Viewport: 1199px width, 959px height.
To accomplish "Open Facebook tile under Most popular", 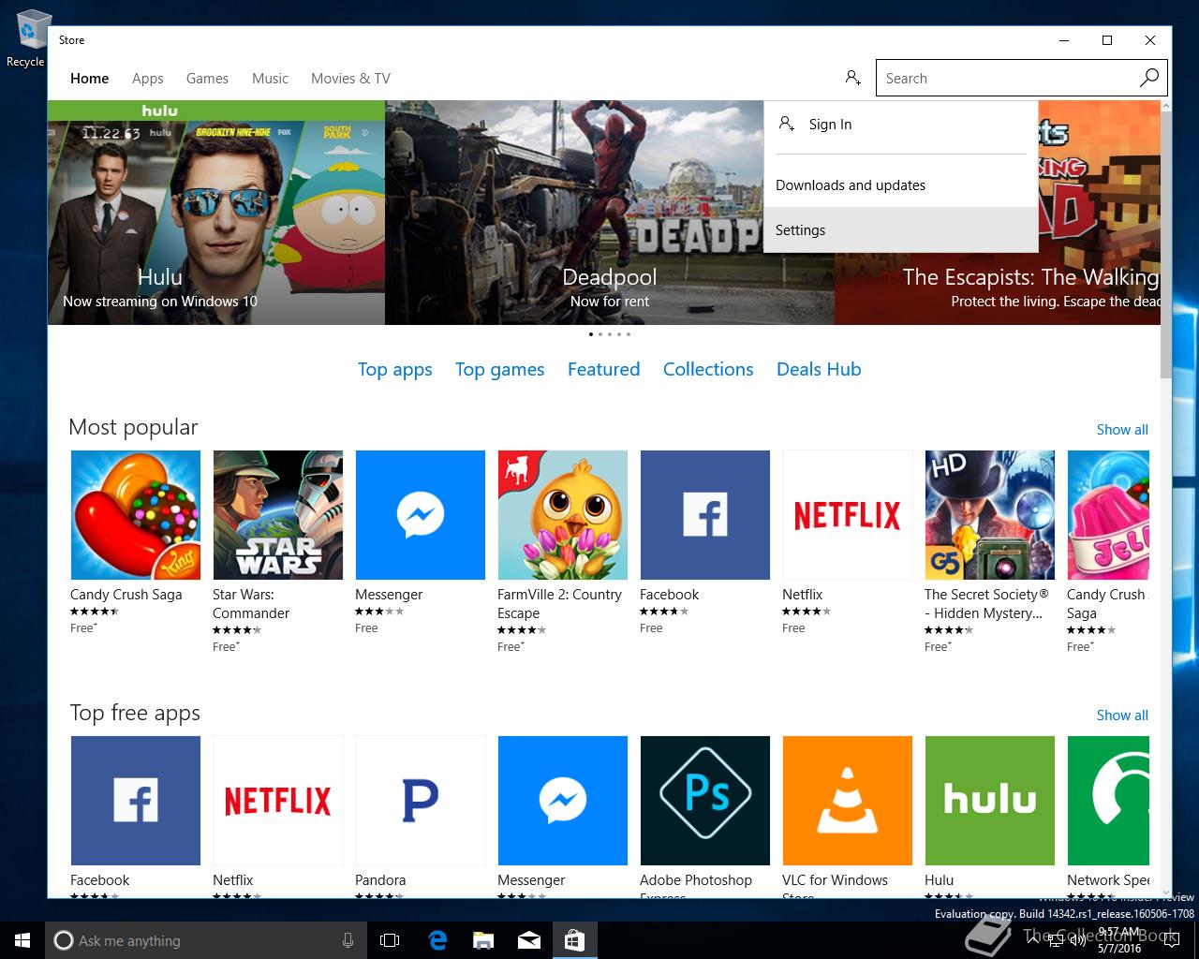I will [x=705, y=515].
